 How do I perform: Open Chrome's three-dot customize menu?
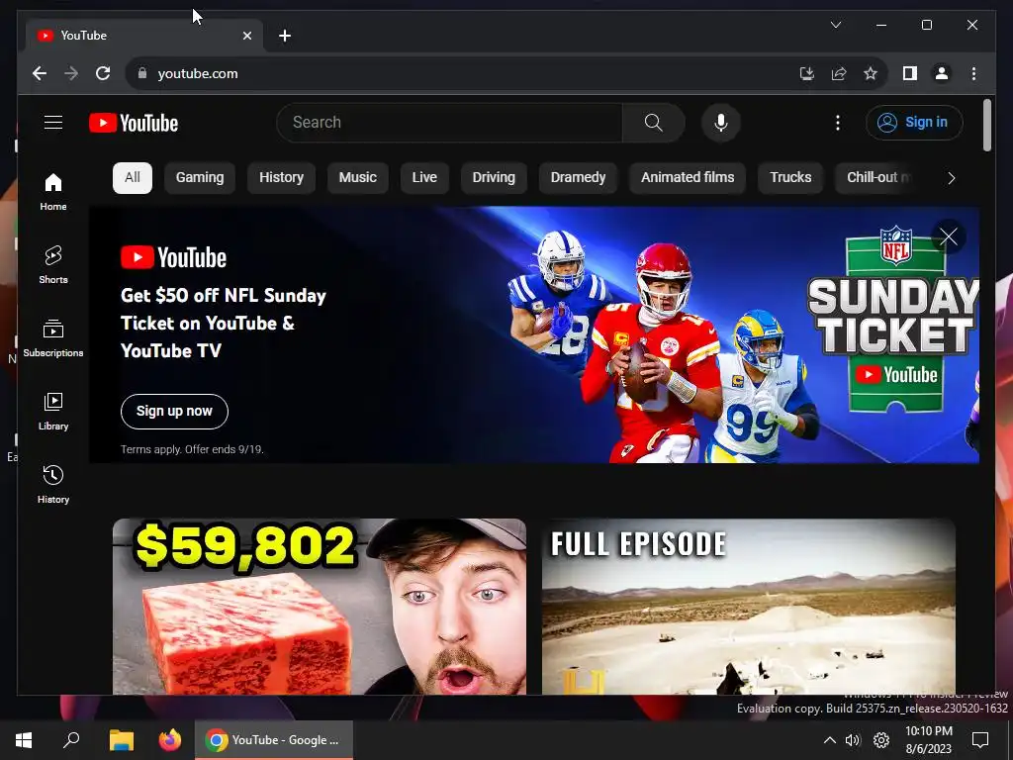pos(973,73)
